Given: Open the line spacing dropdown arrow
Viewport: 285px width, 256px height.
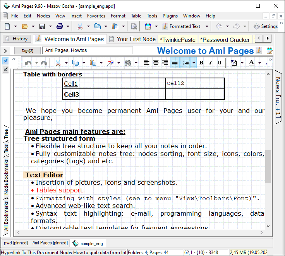Looking at the screenshot, I should pos(194,63).
